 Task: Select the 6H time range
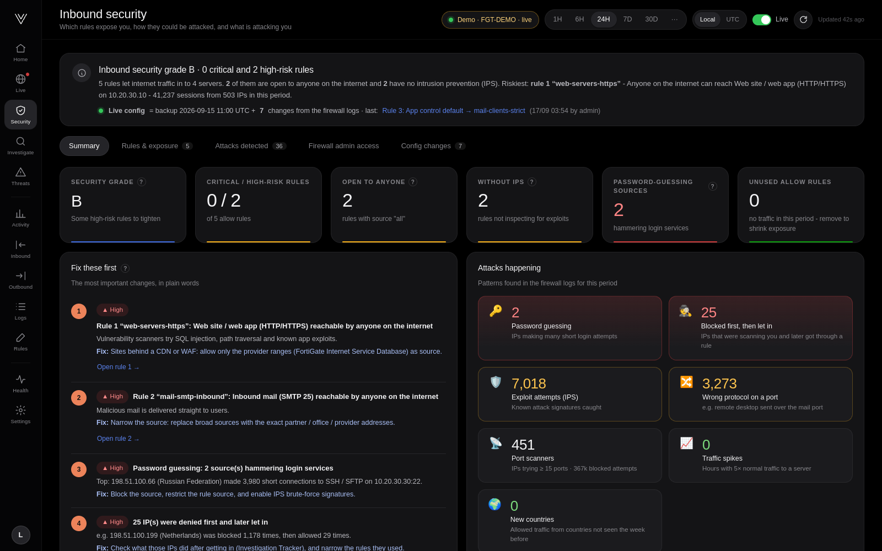[579, 19]
